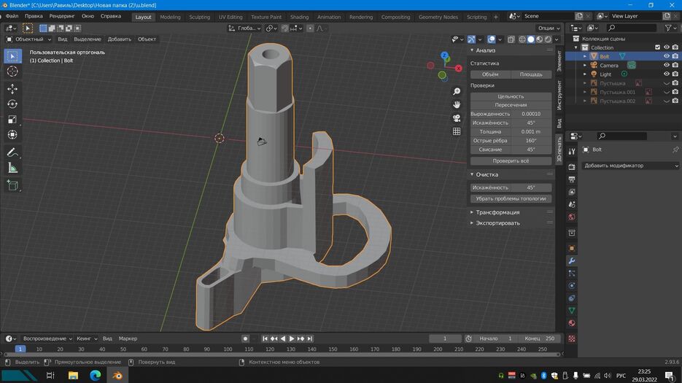This screenshot has height=383, width=682.
Task: Hide Camera object in viewport
Action: (667, 65)
